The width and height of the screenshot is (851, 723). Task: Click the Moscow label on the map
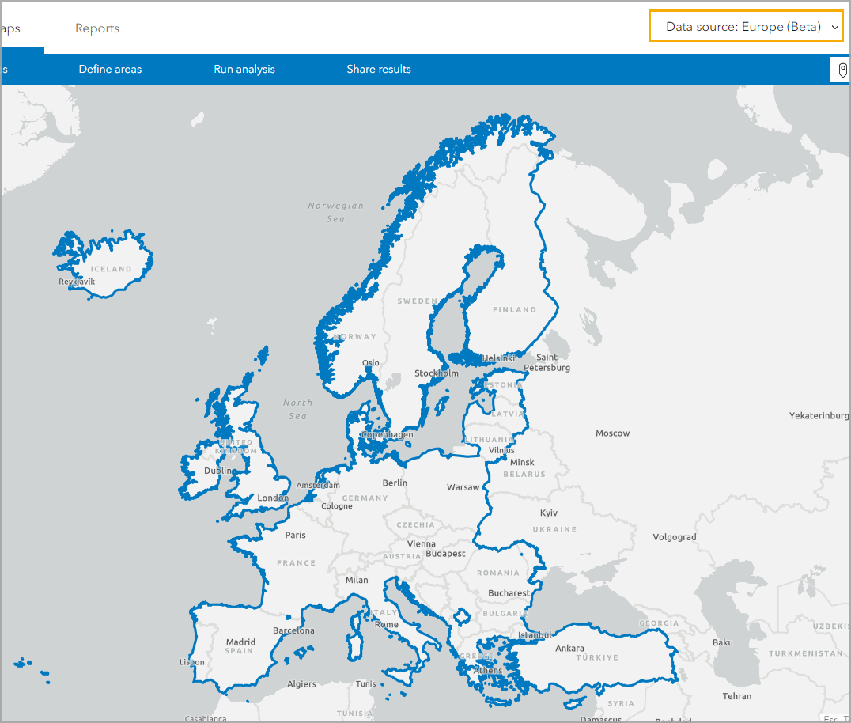(613, 433)
